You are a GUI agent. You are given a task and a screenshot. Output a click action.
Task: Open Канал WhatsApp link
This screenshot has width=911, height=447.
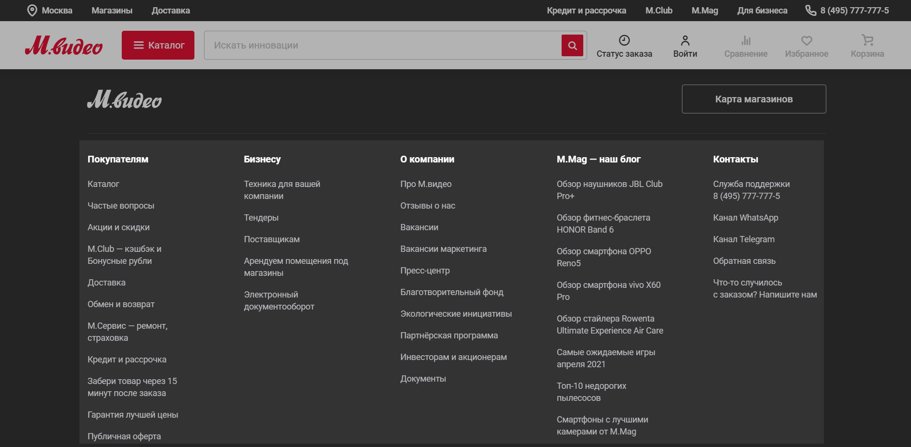coord(745,218)
